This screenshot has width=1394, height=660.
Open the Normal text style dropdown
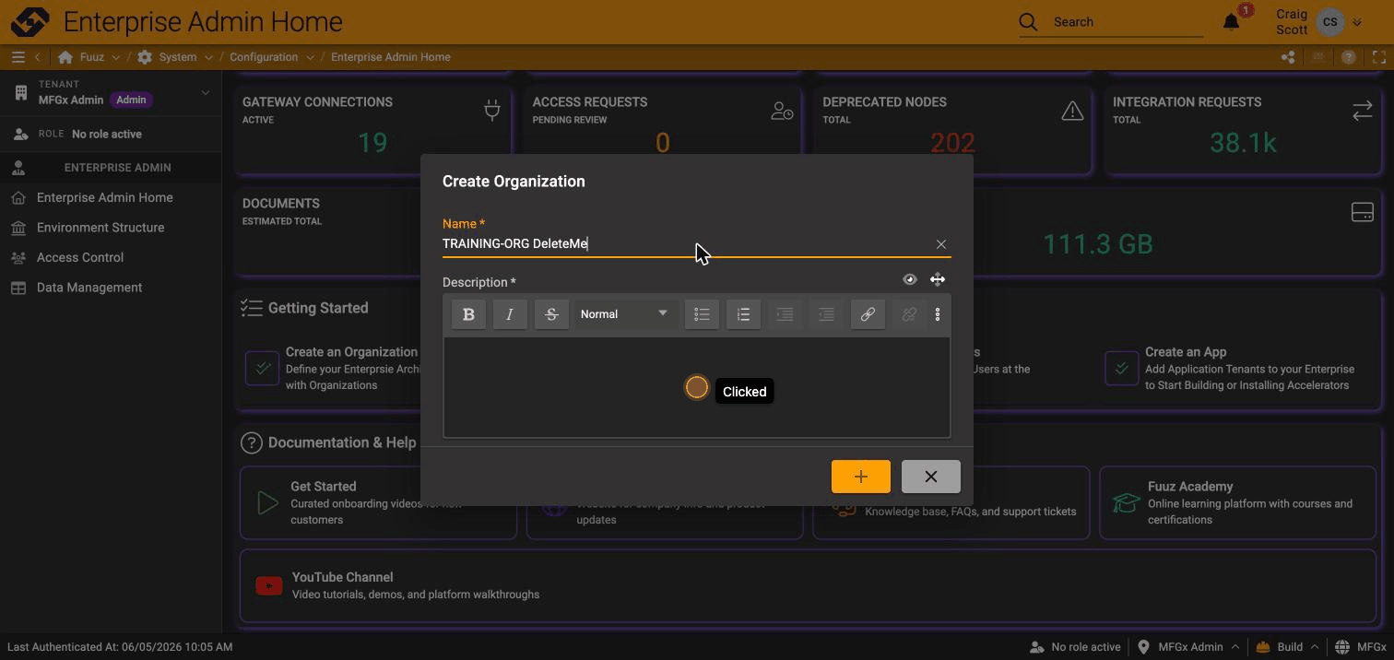coord(624,314)
